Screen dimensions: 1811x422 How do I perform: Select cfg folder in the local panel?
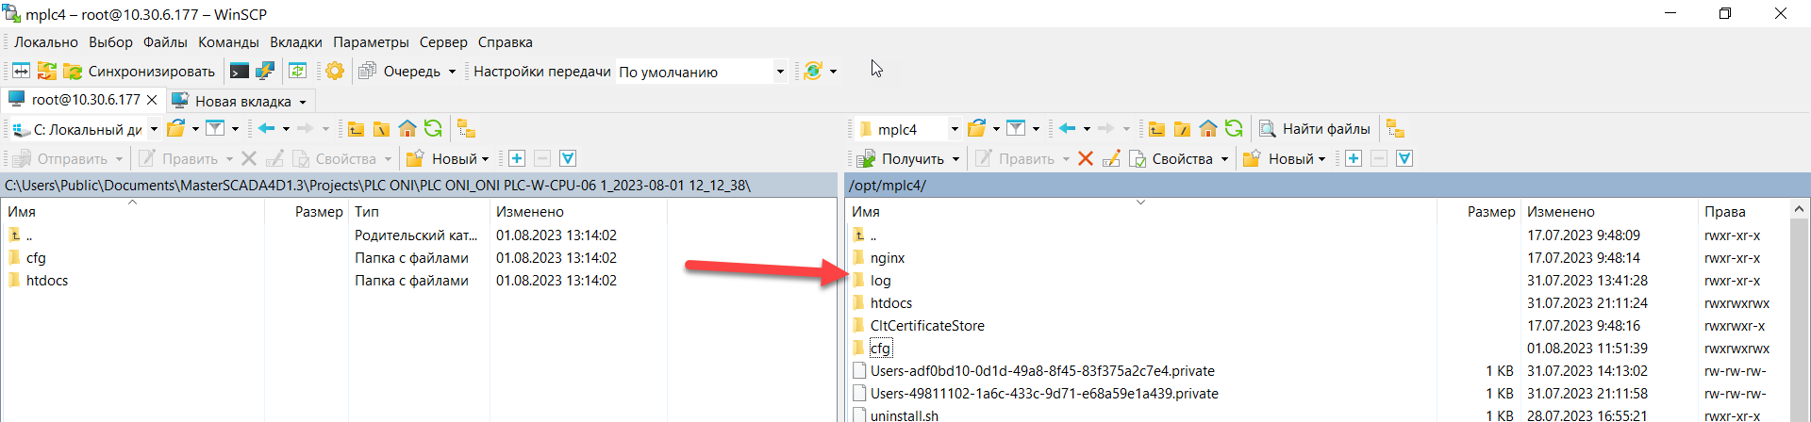(35, 258)
